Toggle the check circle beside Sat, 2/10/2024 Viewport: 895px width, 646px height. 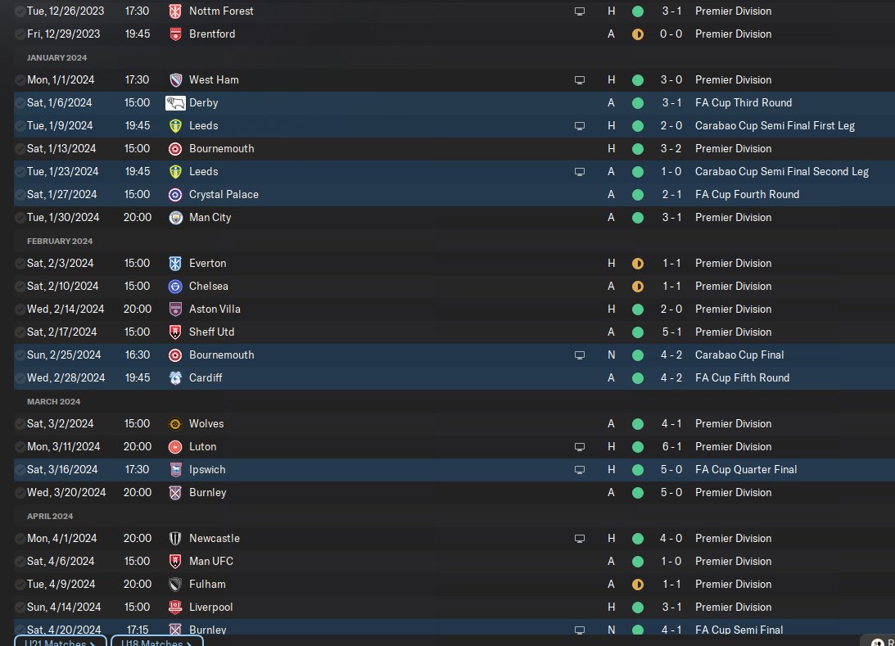click(20, 287)
